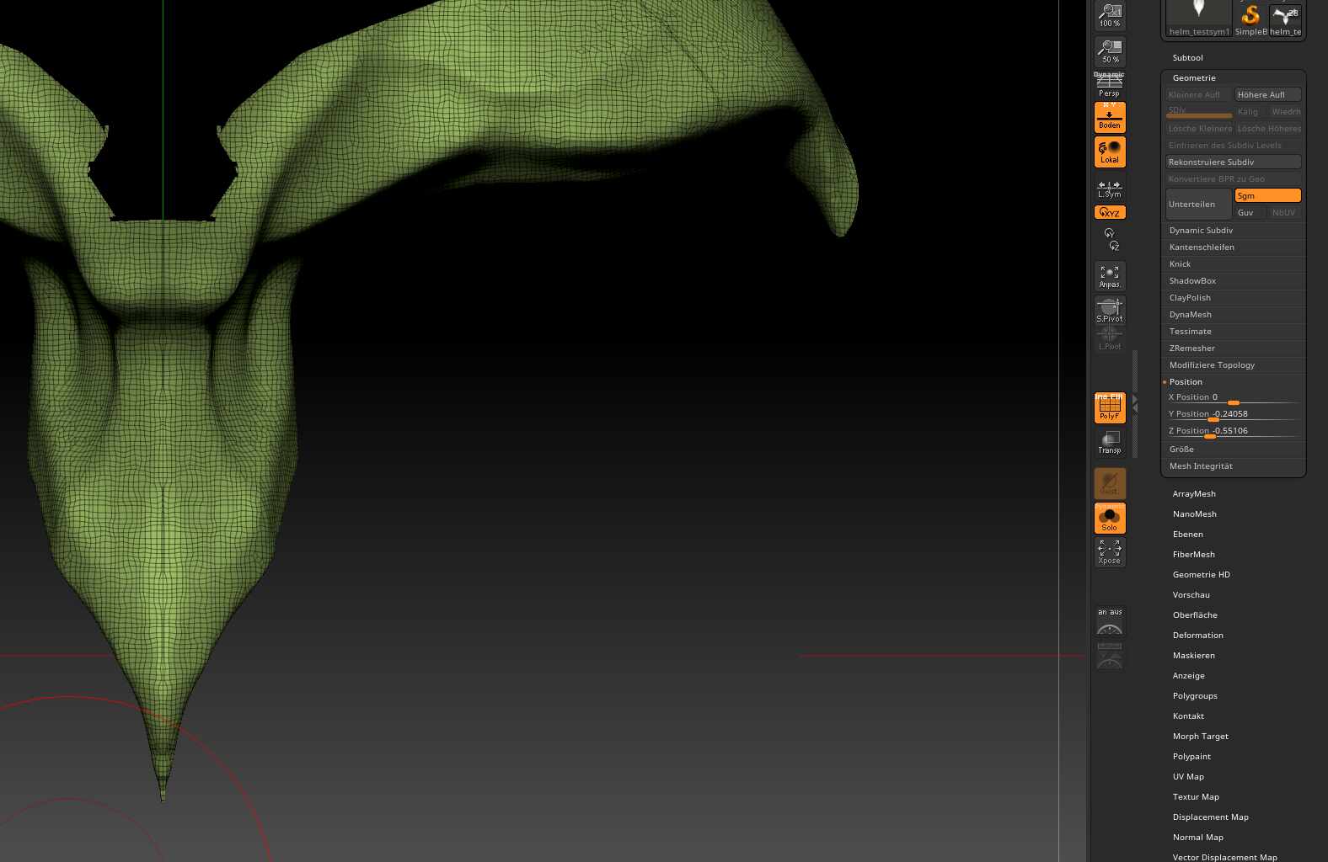Screen dimensions: 1328x862
Task: Collapse the Geometrie section
Action: (1194, 78)
